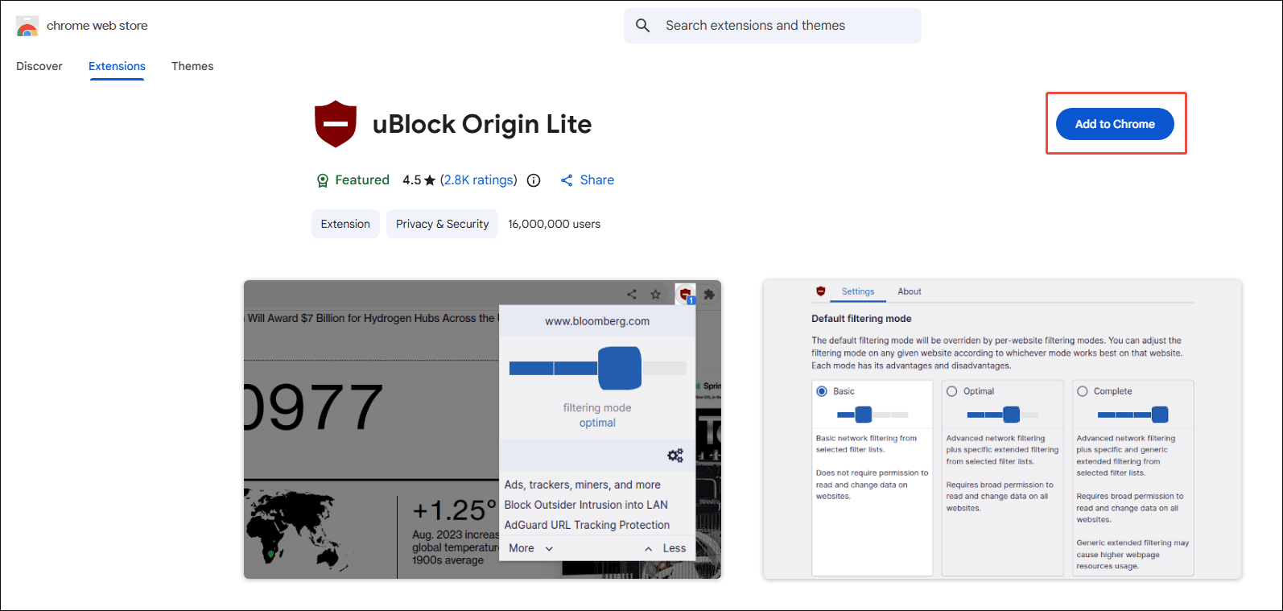Click the optimal mode label in popup
The width and height of the screenshot is (1283, 611).
[x=597, y=423]
